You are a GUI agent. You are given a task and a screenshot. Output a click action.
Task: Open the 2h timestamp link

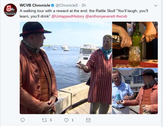pyautogui.click(x=84, y=5)
